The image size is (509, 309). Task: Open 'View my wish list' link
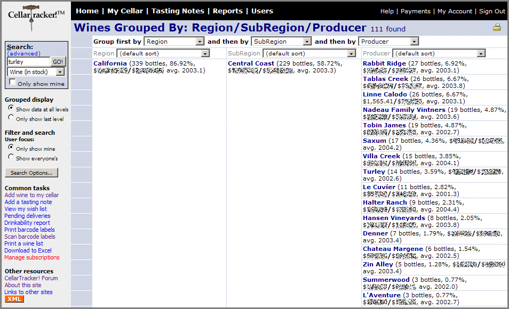(x=26, y=209)
